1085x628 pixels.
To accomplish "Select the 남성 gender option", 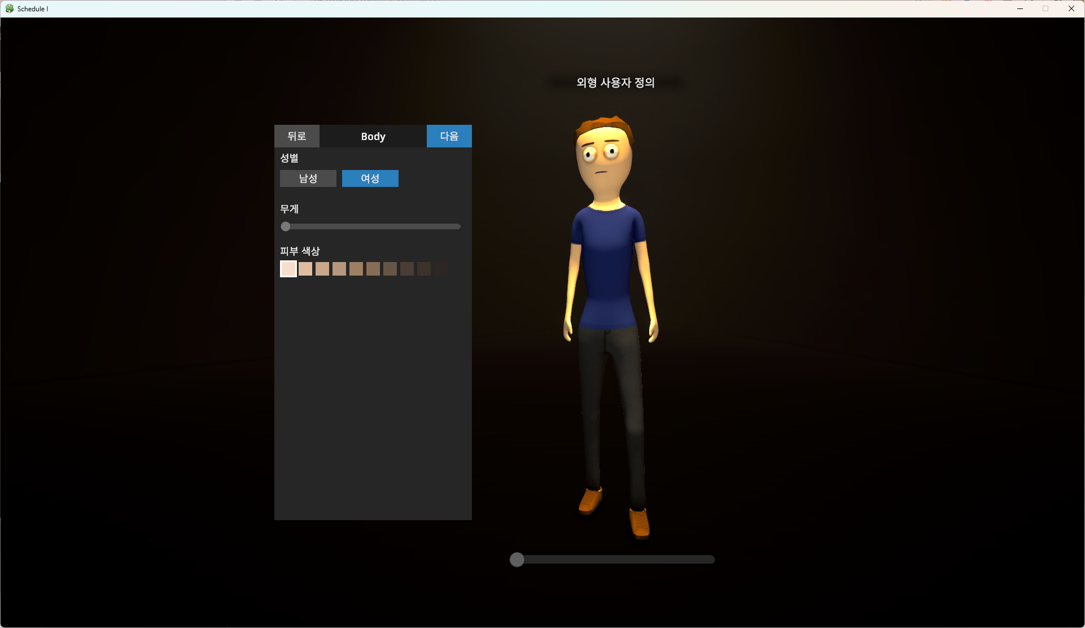I will 308,178.
